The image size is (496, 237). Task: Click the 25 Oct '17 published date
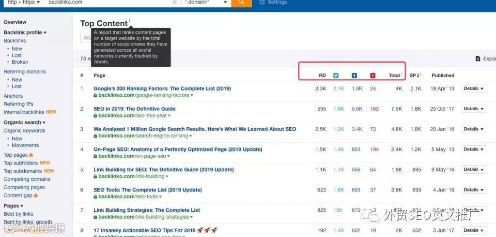pyautogui.click(x=442, y=109)
